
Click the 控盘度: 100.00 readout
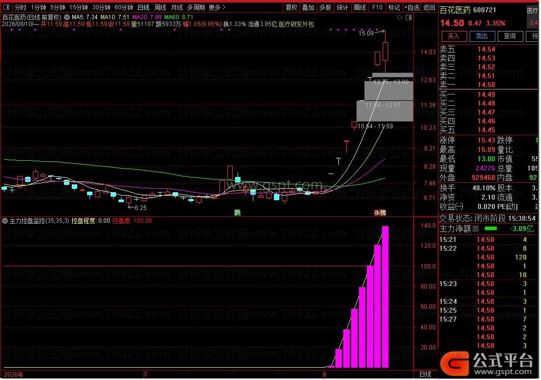132,221
